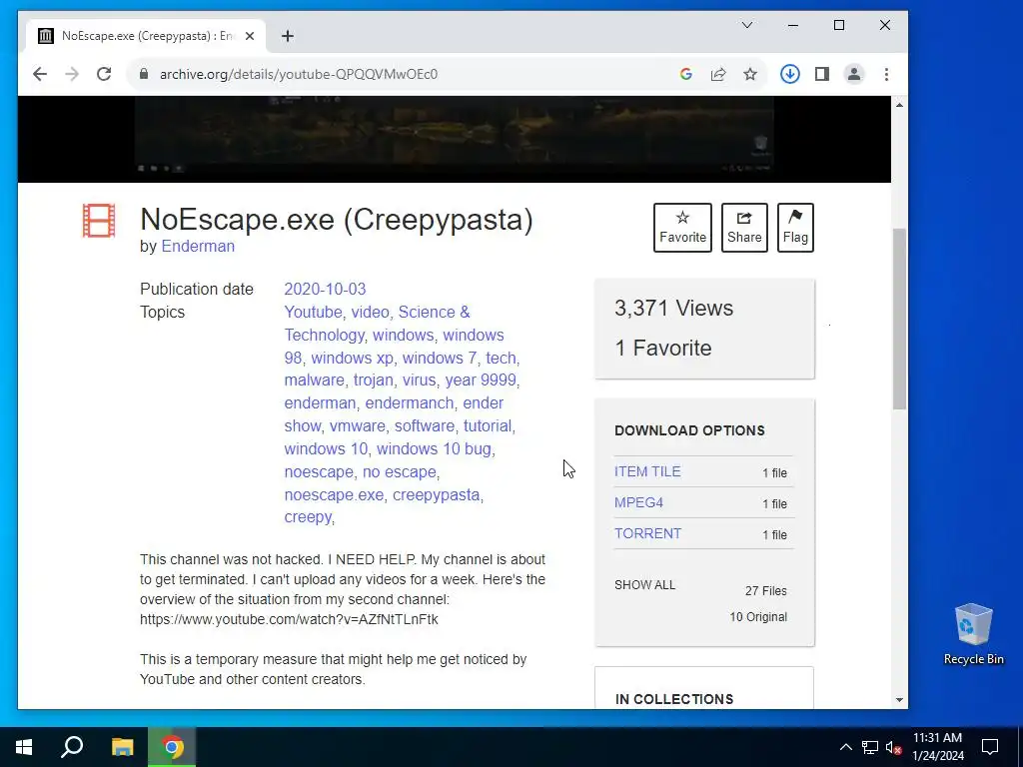Viewport: 1023px width, 767px height.
Task: Click the 3,371 Views text
Action: [674, 308]
